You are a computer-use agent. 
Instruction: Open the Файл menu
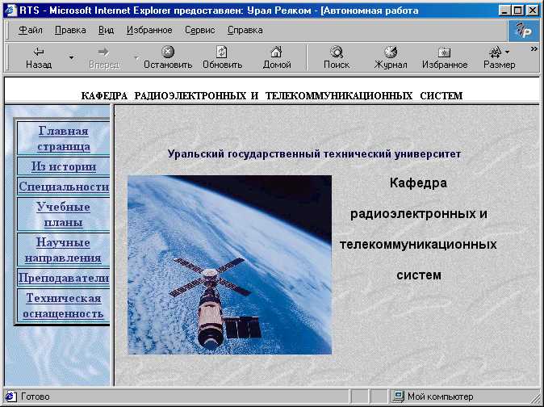[31, 30]
